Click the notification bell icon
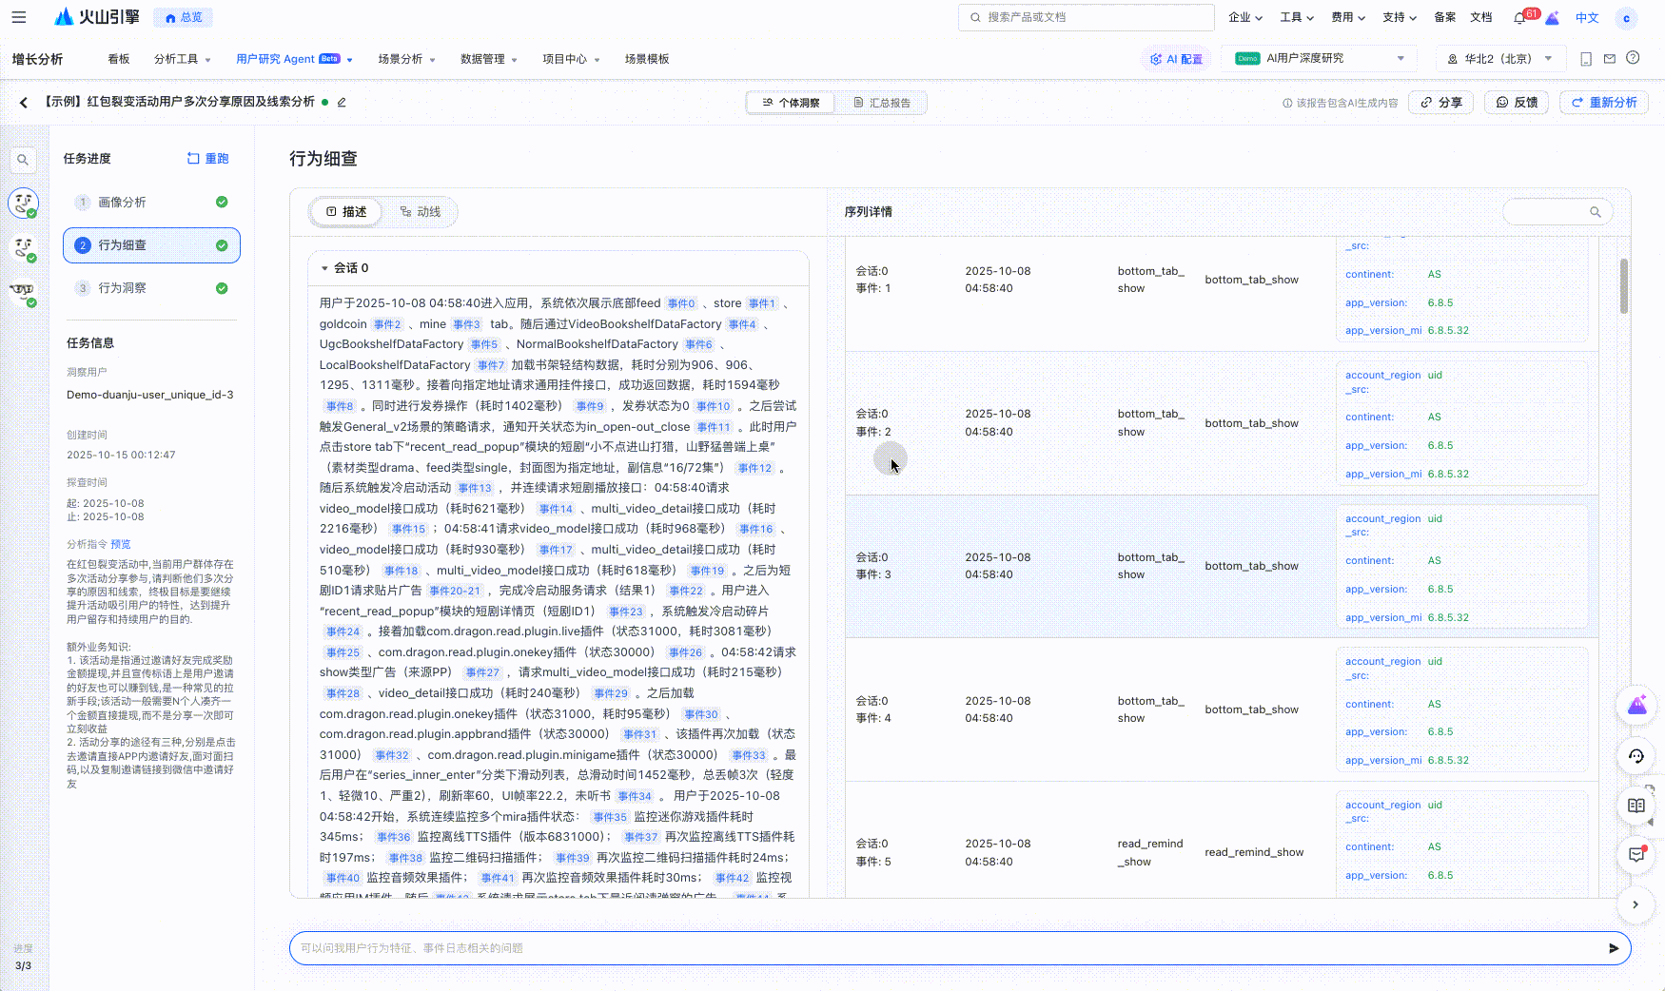 click(x=1519, y=17)
